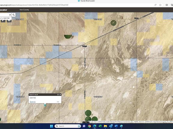Screen dimensions: 173x129
Task: Add page to favorites with star icon
Action: 160,5
